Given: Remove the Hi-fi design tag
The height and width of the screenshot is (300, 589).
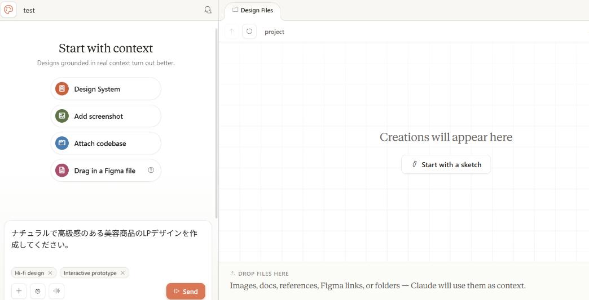Looking at the screenshot, I should pyautogui.click(x=50, y=273).
